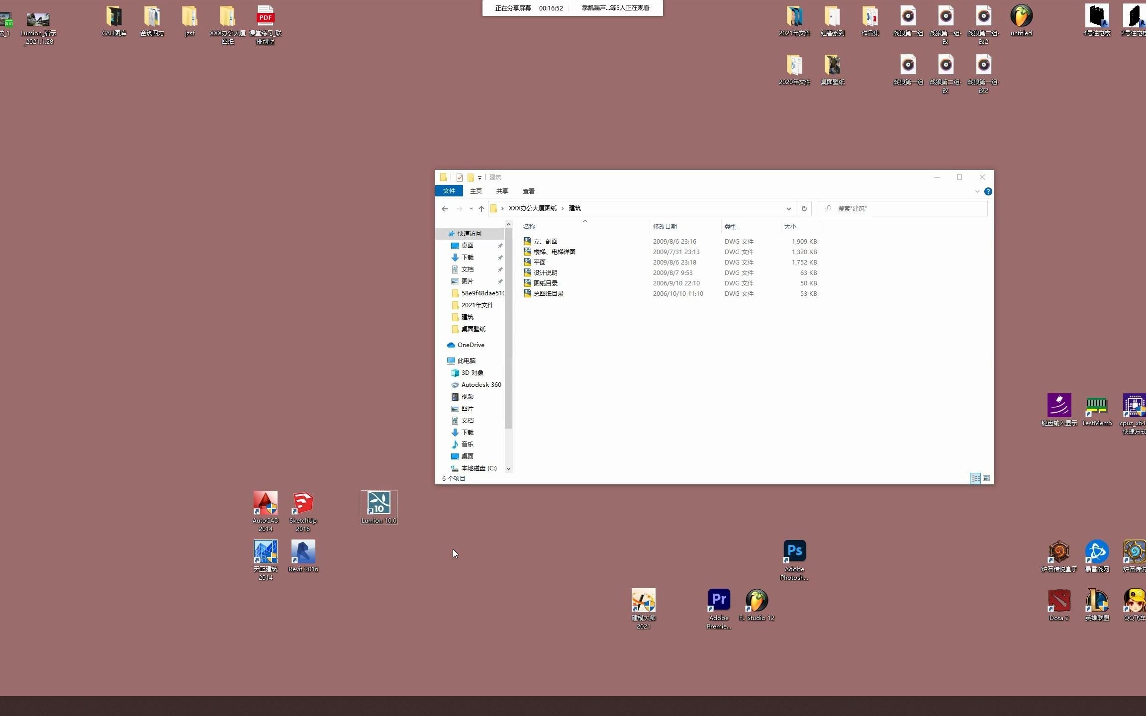The height and width of the screenshot is (716, 1146).
Task: Click search box in Explorer window
Action: pos(903,208)
